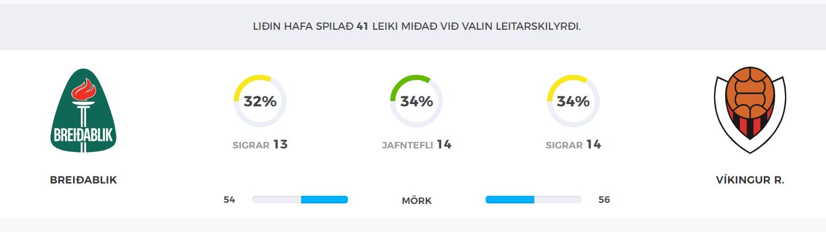The height and width of the screenshot is (232, 826).
Task: Select the SIGRAR 14 wins label
Action: point(573,144)
